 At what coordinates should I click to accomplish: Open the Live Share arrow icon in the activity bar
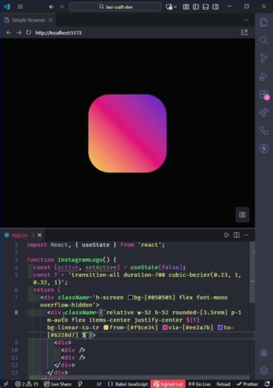[264, 113]
